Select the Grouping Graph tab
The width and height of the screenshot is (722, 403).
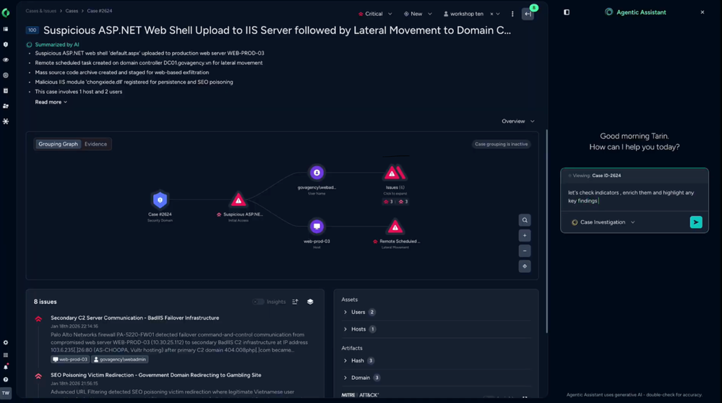coord(58,144)
